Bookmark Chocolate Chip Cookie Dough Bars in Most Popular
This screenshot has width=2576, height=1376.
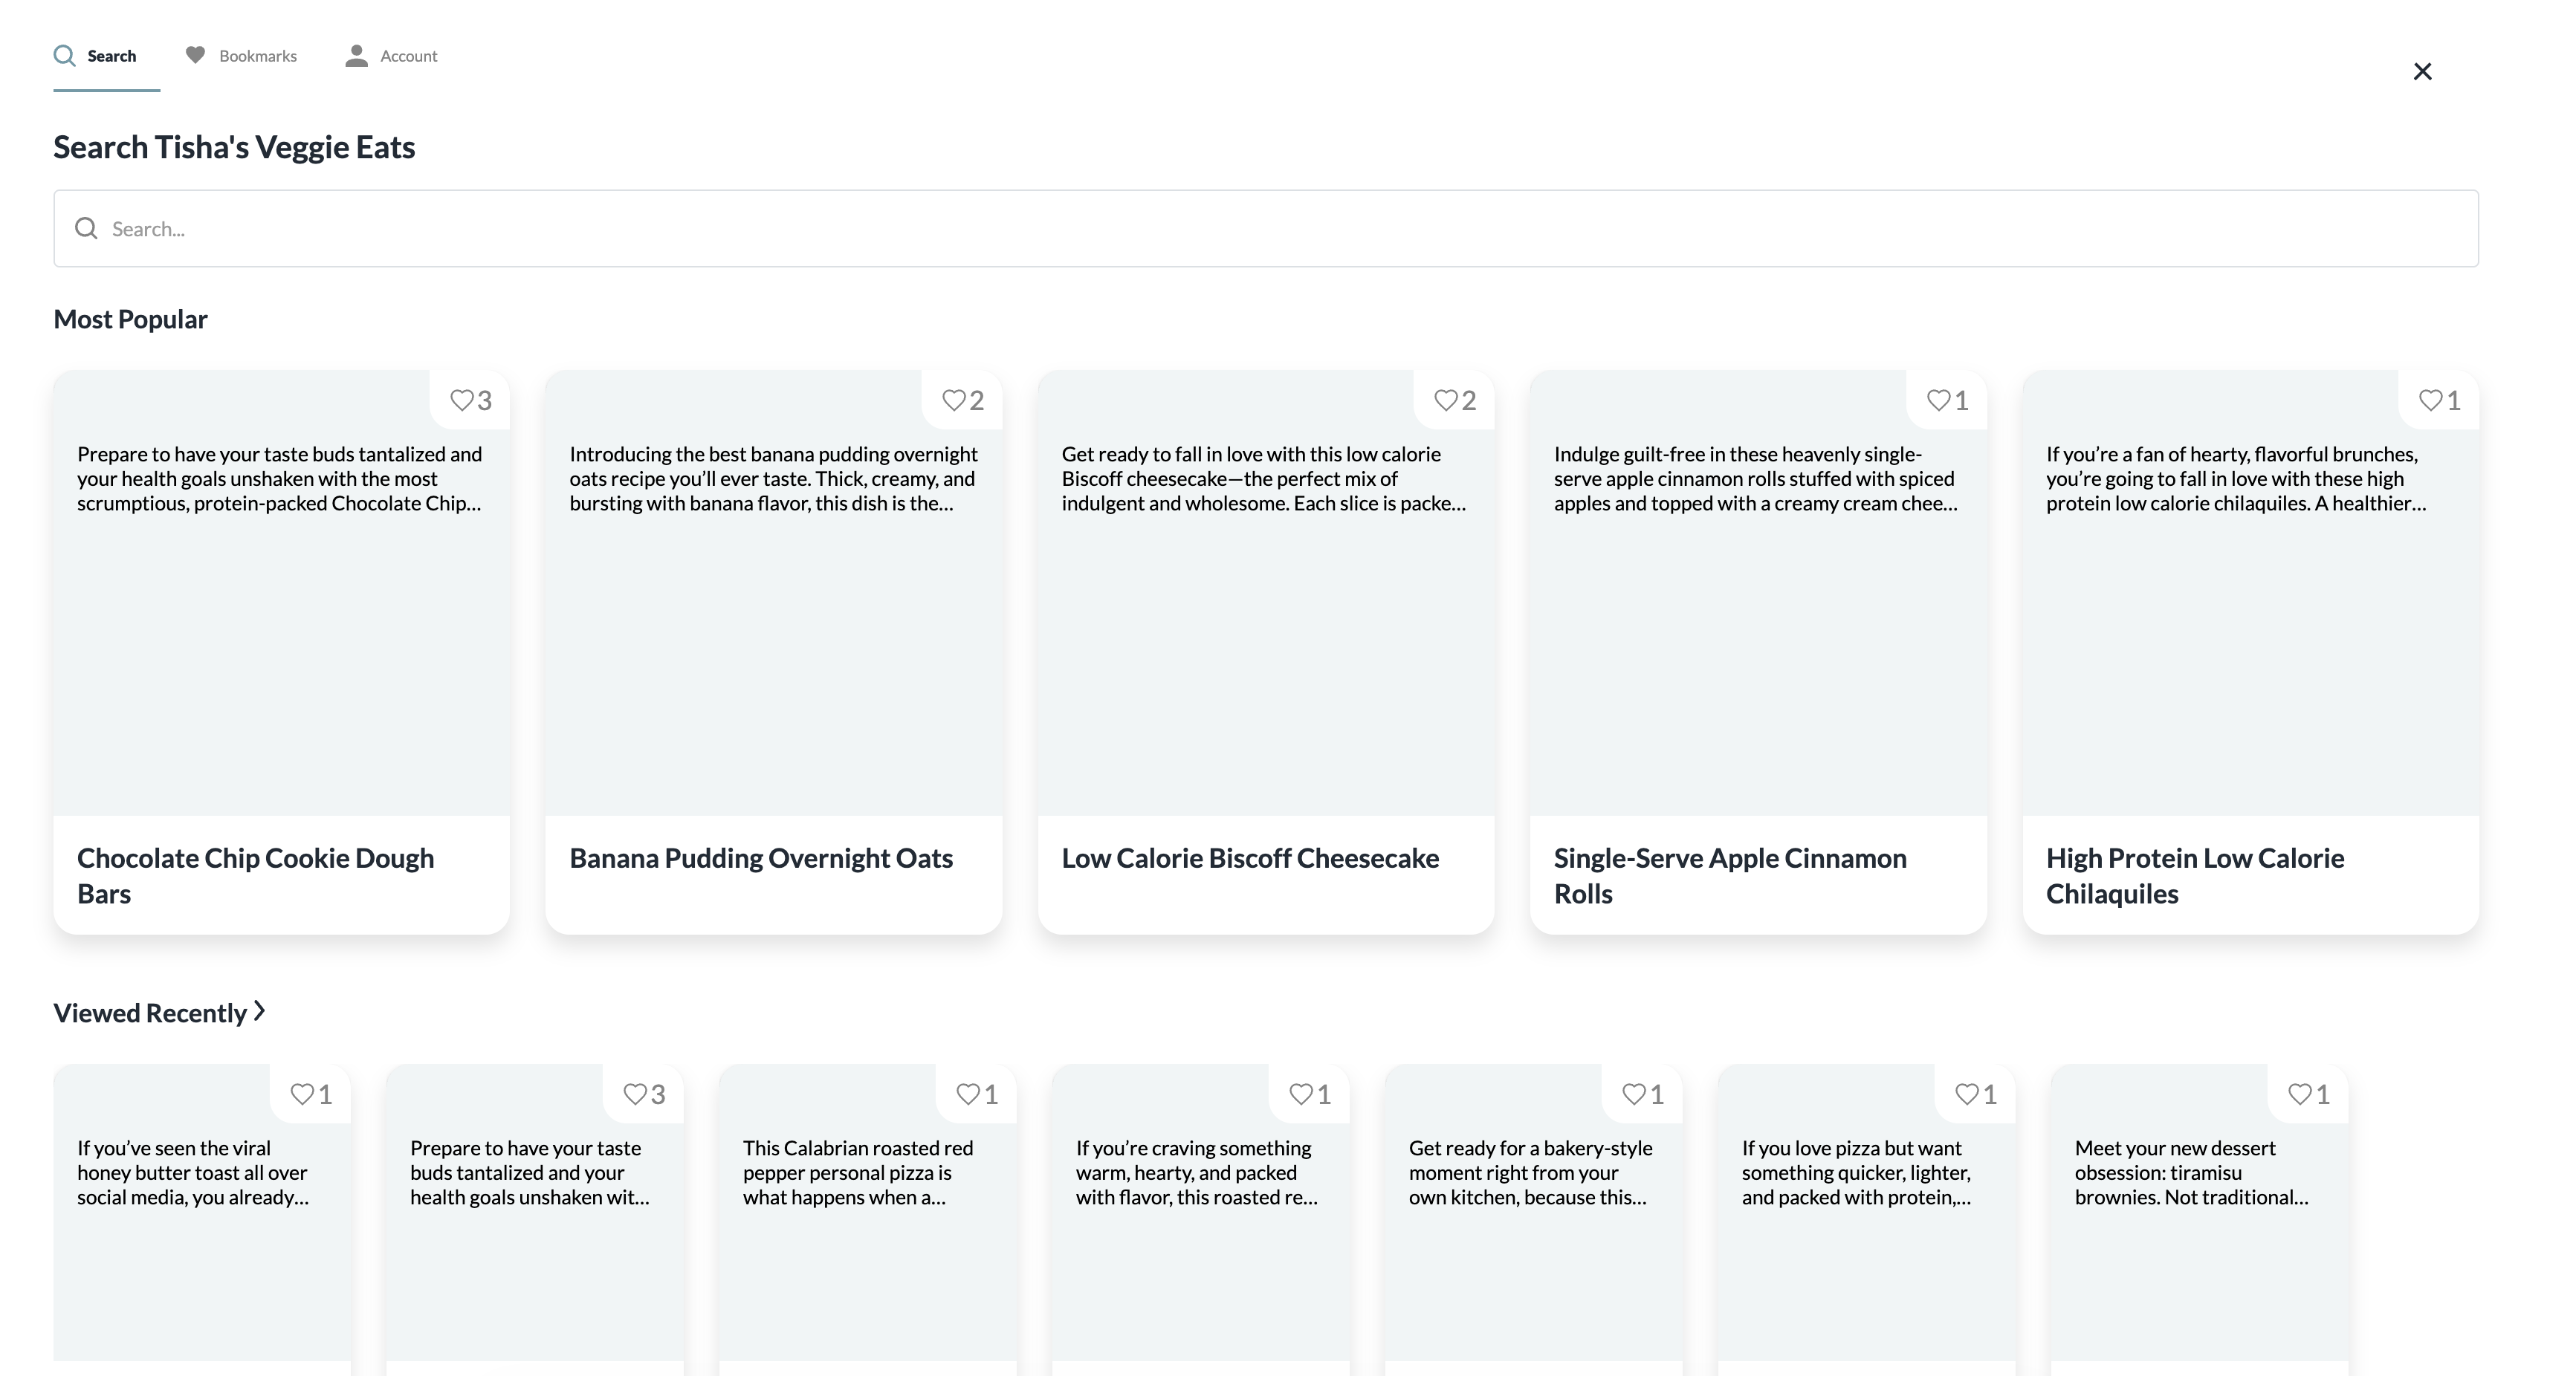(462, 401)
